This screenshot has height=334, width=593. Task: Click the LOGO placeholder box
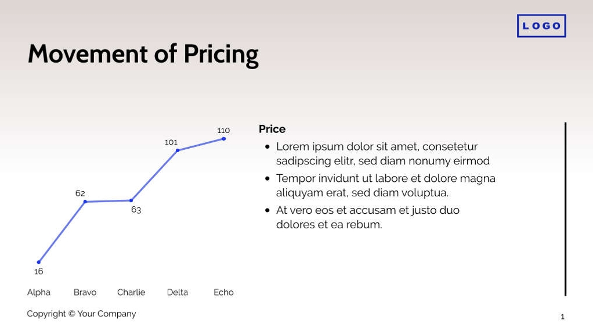541,26
